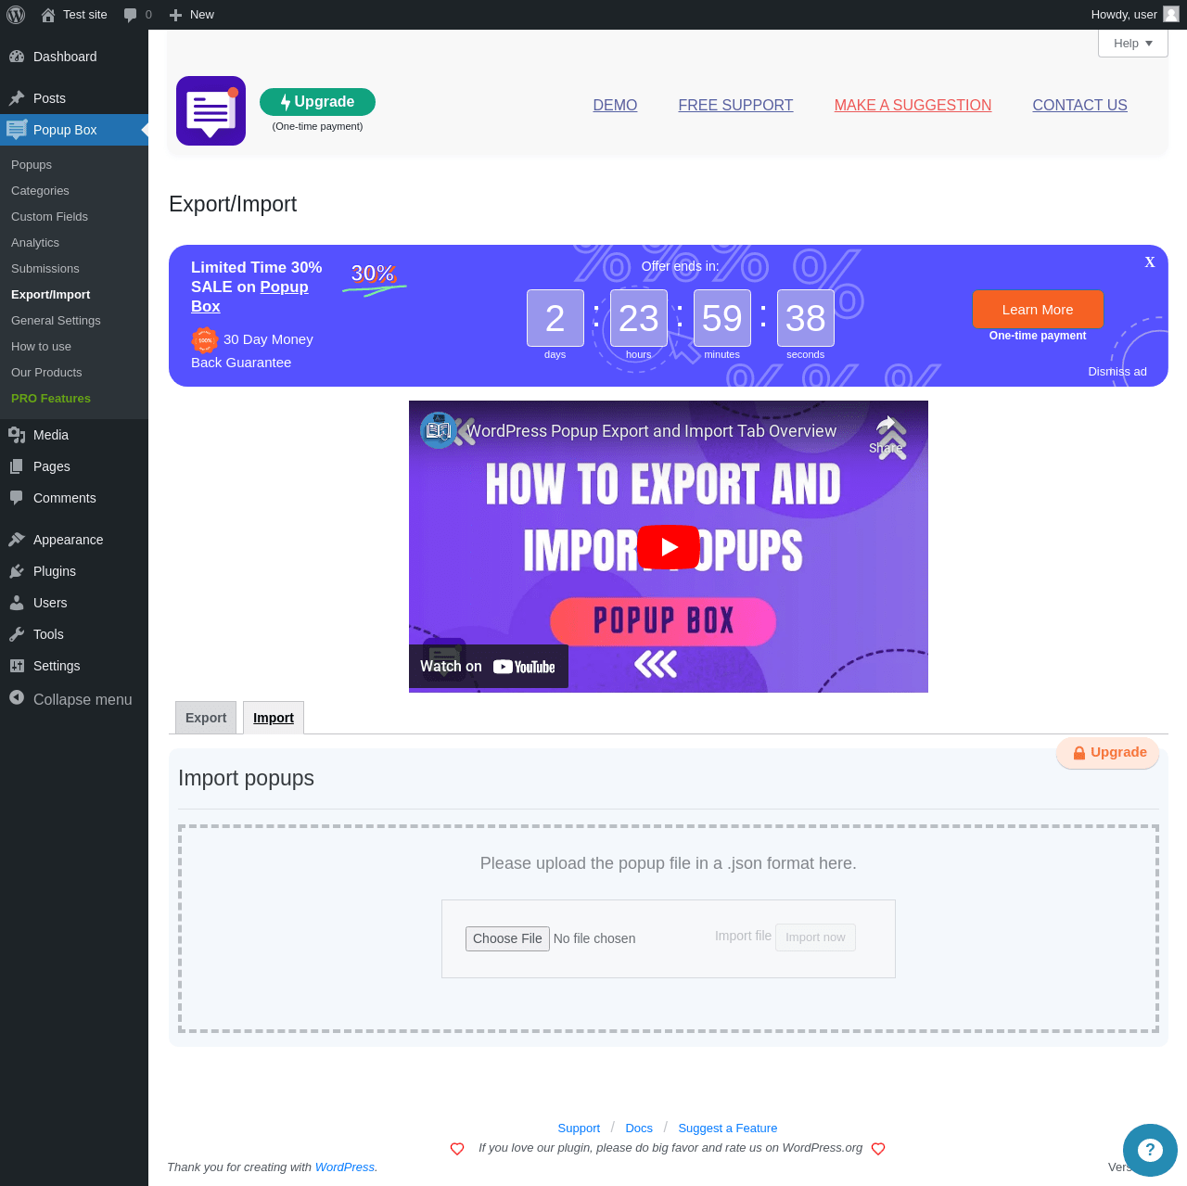1187x1186 pixels.
Task: Open the Suggest a Feature footer link
Action: click(728, 1129)
